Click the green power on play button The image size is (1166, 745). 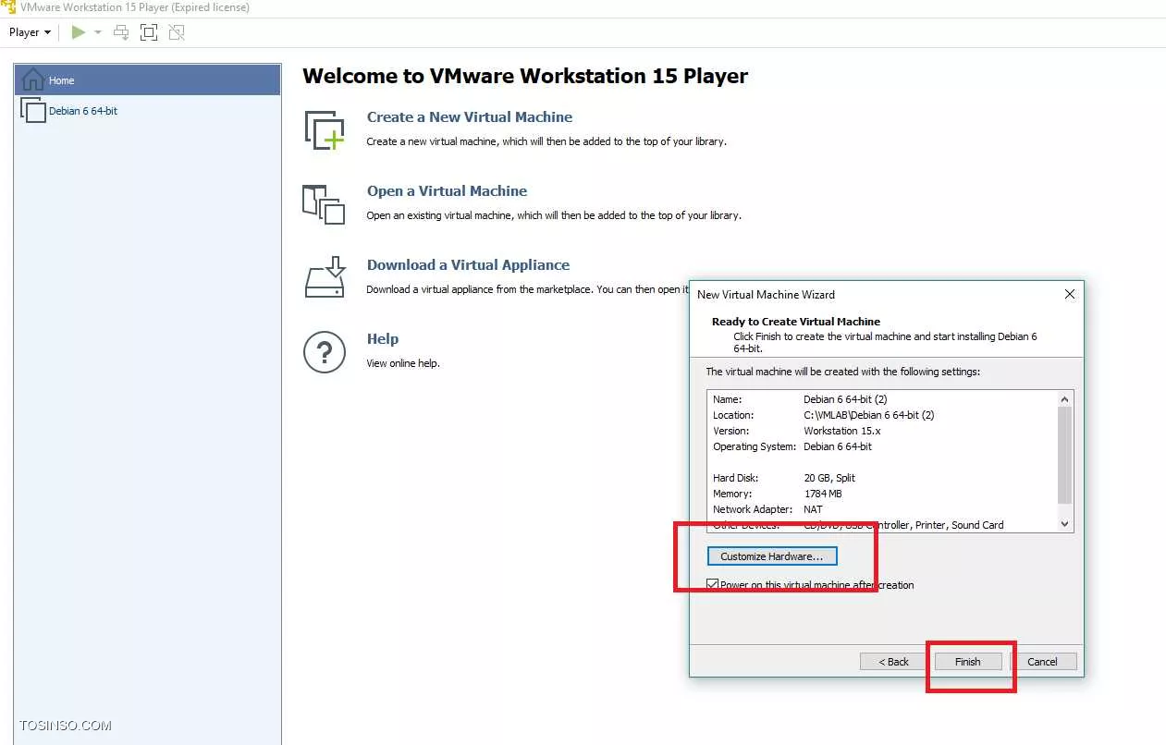[x=79, y=32]
